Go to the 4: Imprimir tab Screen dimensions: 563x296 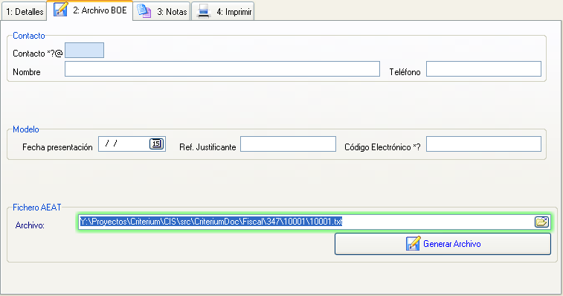coord(222,11)
